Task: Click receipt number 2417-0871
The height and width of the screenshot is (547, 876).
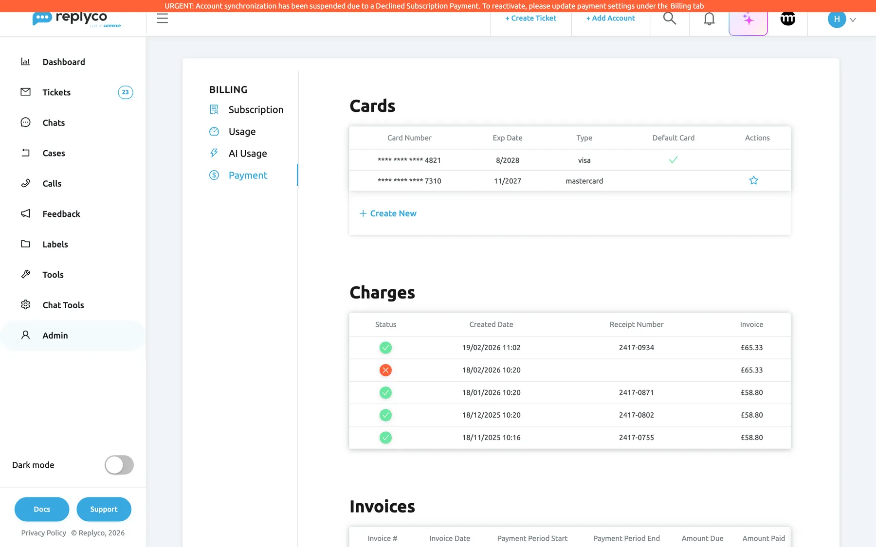Action: pos(637,392)
